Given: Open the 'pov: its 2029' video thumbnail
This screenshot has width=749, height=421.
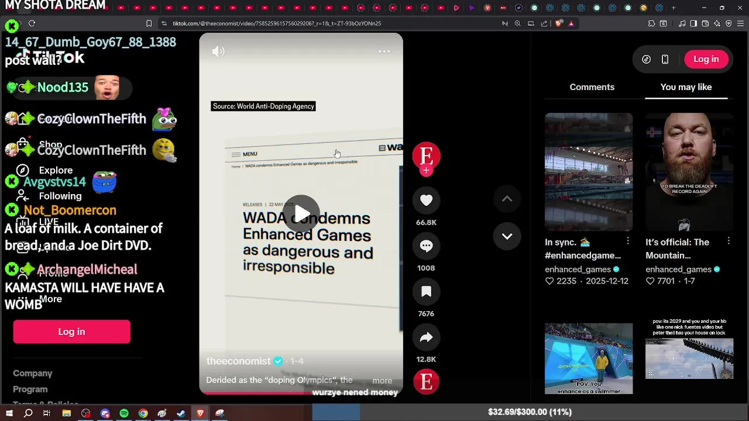Looking at the screenshot, I should (689, 350).
